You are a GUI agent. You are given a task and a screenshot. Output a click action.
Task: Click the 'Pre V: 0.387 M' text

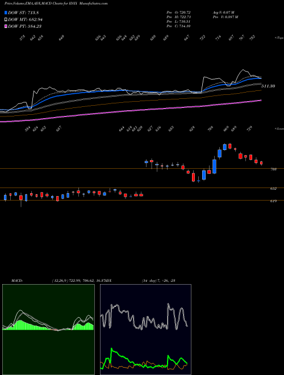pyautogui.click(x=225, y=17)
